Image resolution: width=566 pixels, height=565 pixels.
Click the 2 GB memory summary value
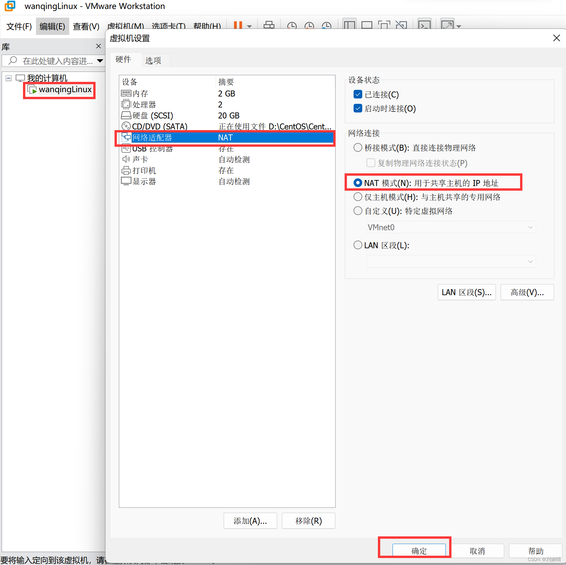226,94
